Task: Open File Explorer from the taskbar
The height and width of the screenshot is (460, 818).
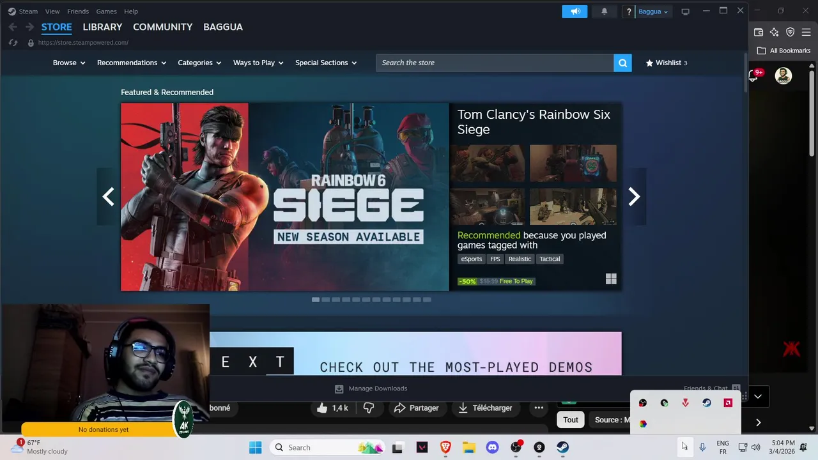Action: point(468,447)
